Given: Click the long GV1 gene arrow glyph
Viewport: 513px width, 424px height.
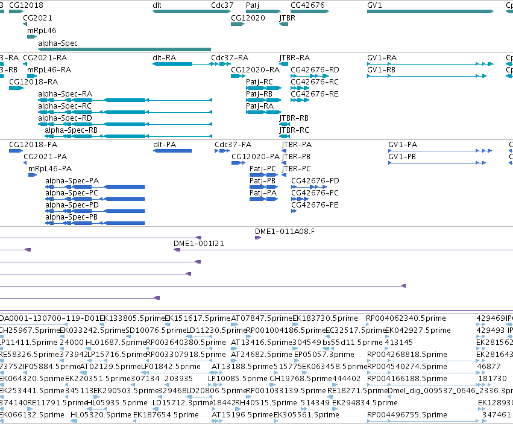Looking at the screenshot, I should point(430,11).
